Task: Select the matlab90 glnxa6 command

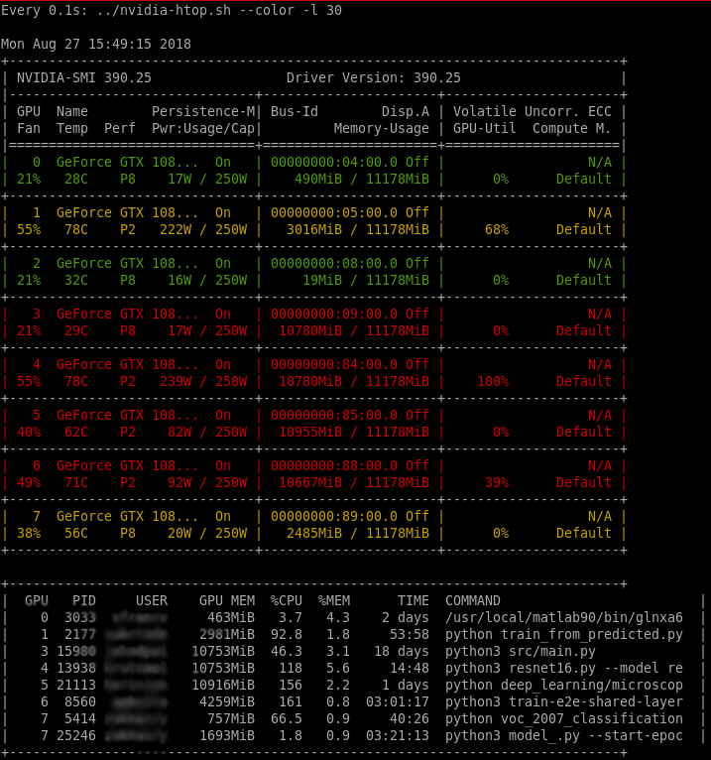Action: [564, 618]
